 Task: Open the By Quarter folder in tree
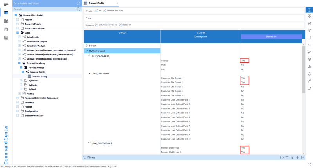[31, 81]
